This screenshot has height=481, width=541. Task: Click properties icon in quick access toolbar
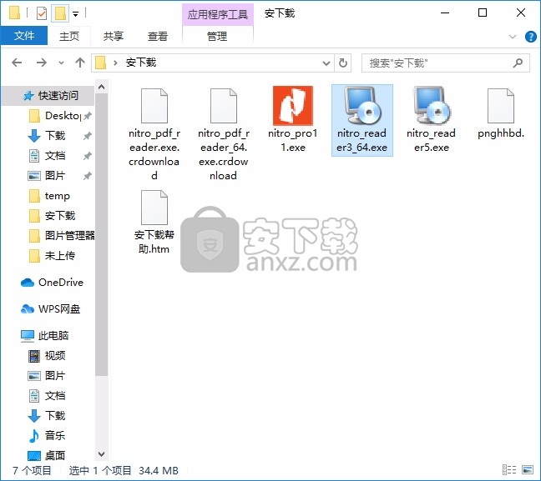coord(42,13)
